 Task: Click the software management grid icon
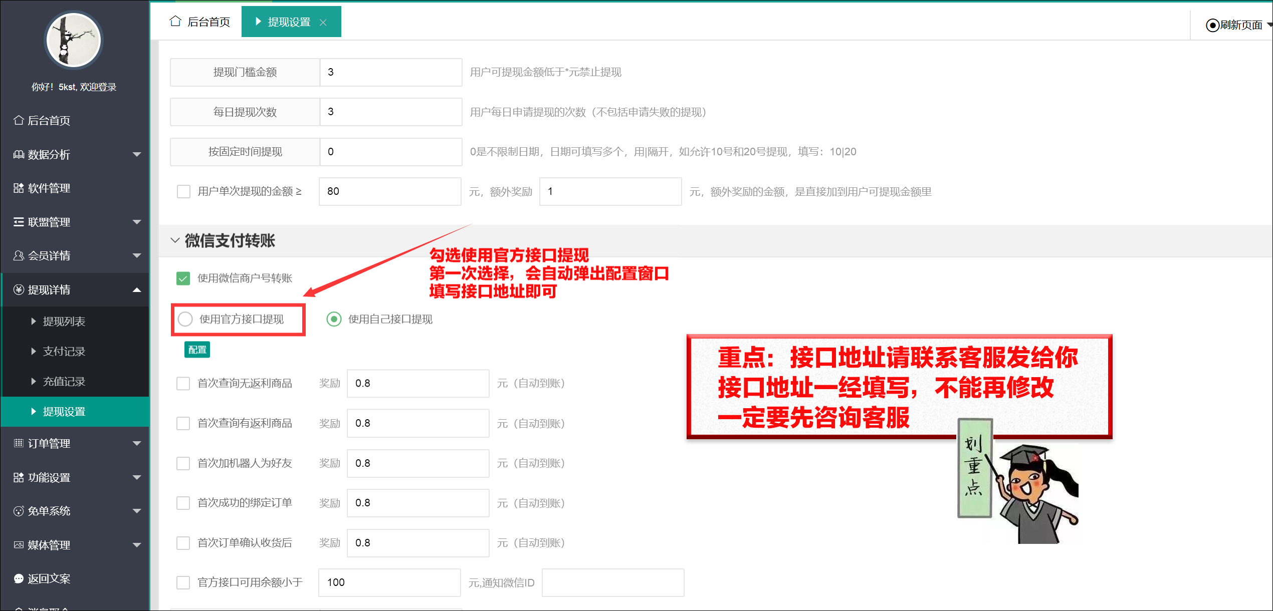[x=19, y=188]
